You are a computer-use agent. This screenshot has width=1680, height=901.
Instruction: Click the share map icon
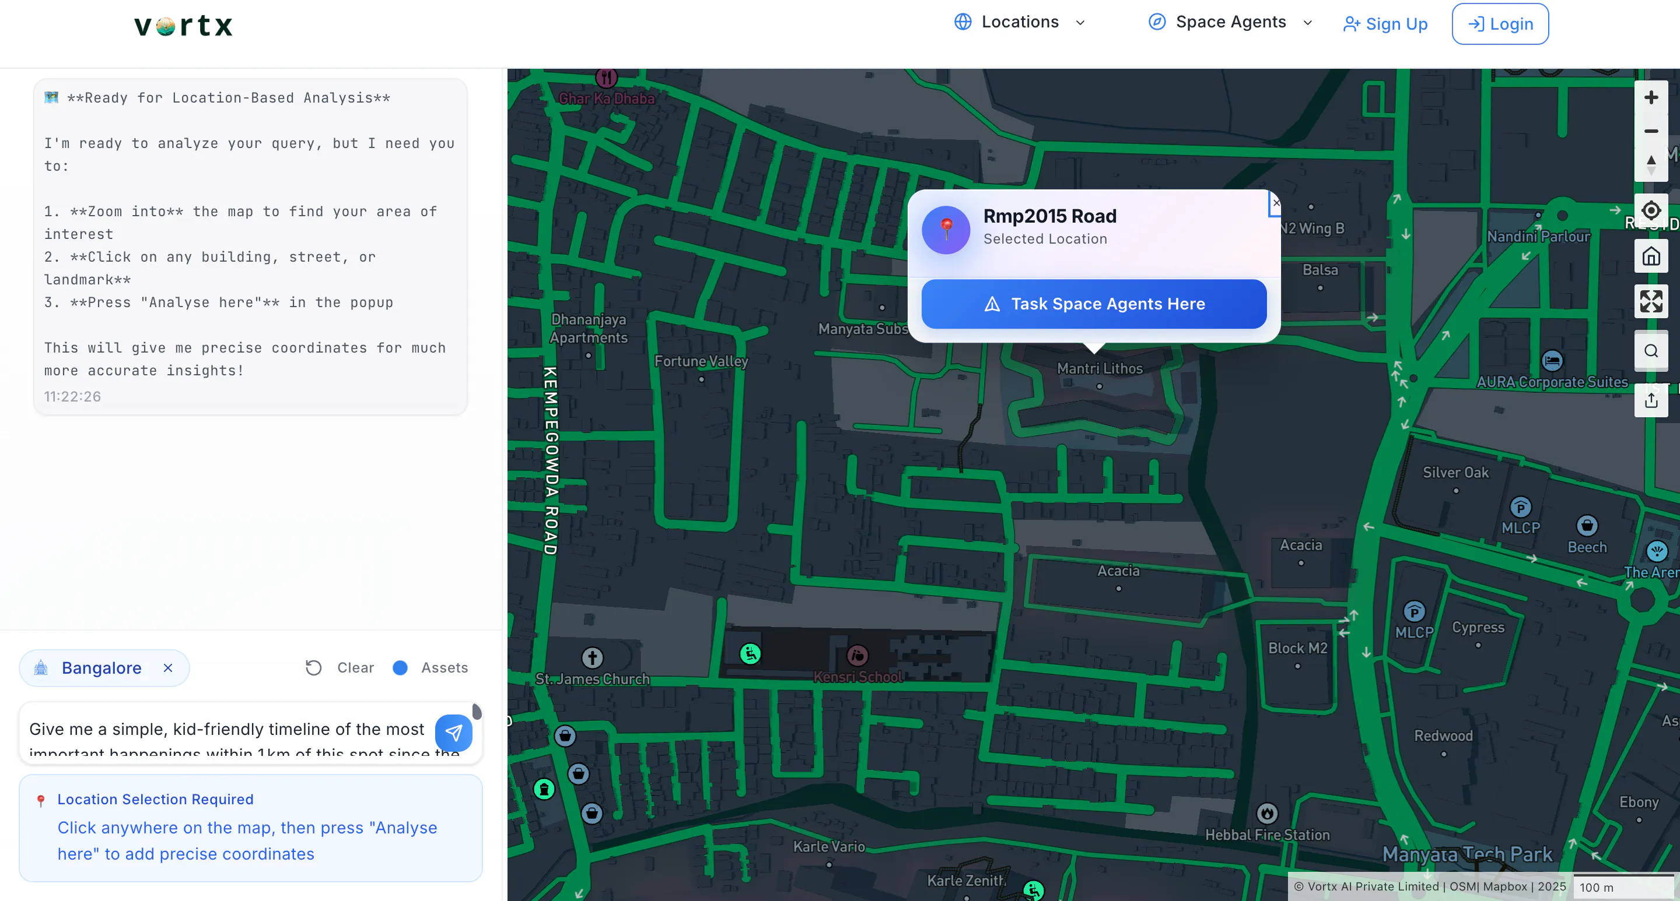[x=1651, y=400]
